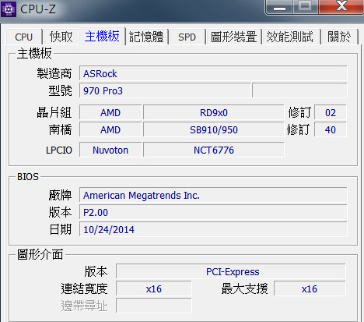Click the LPCIO label

59,150
